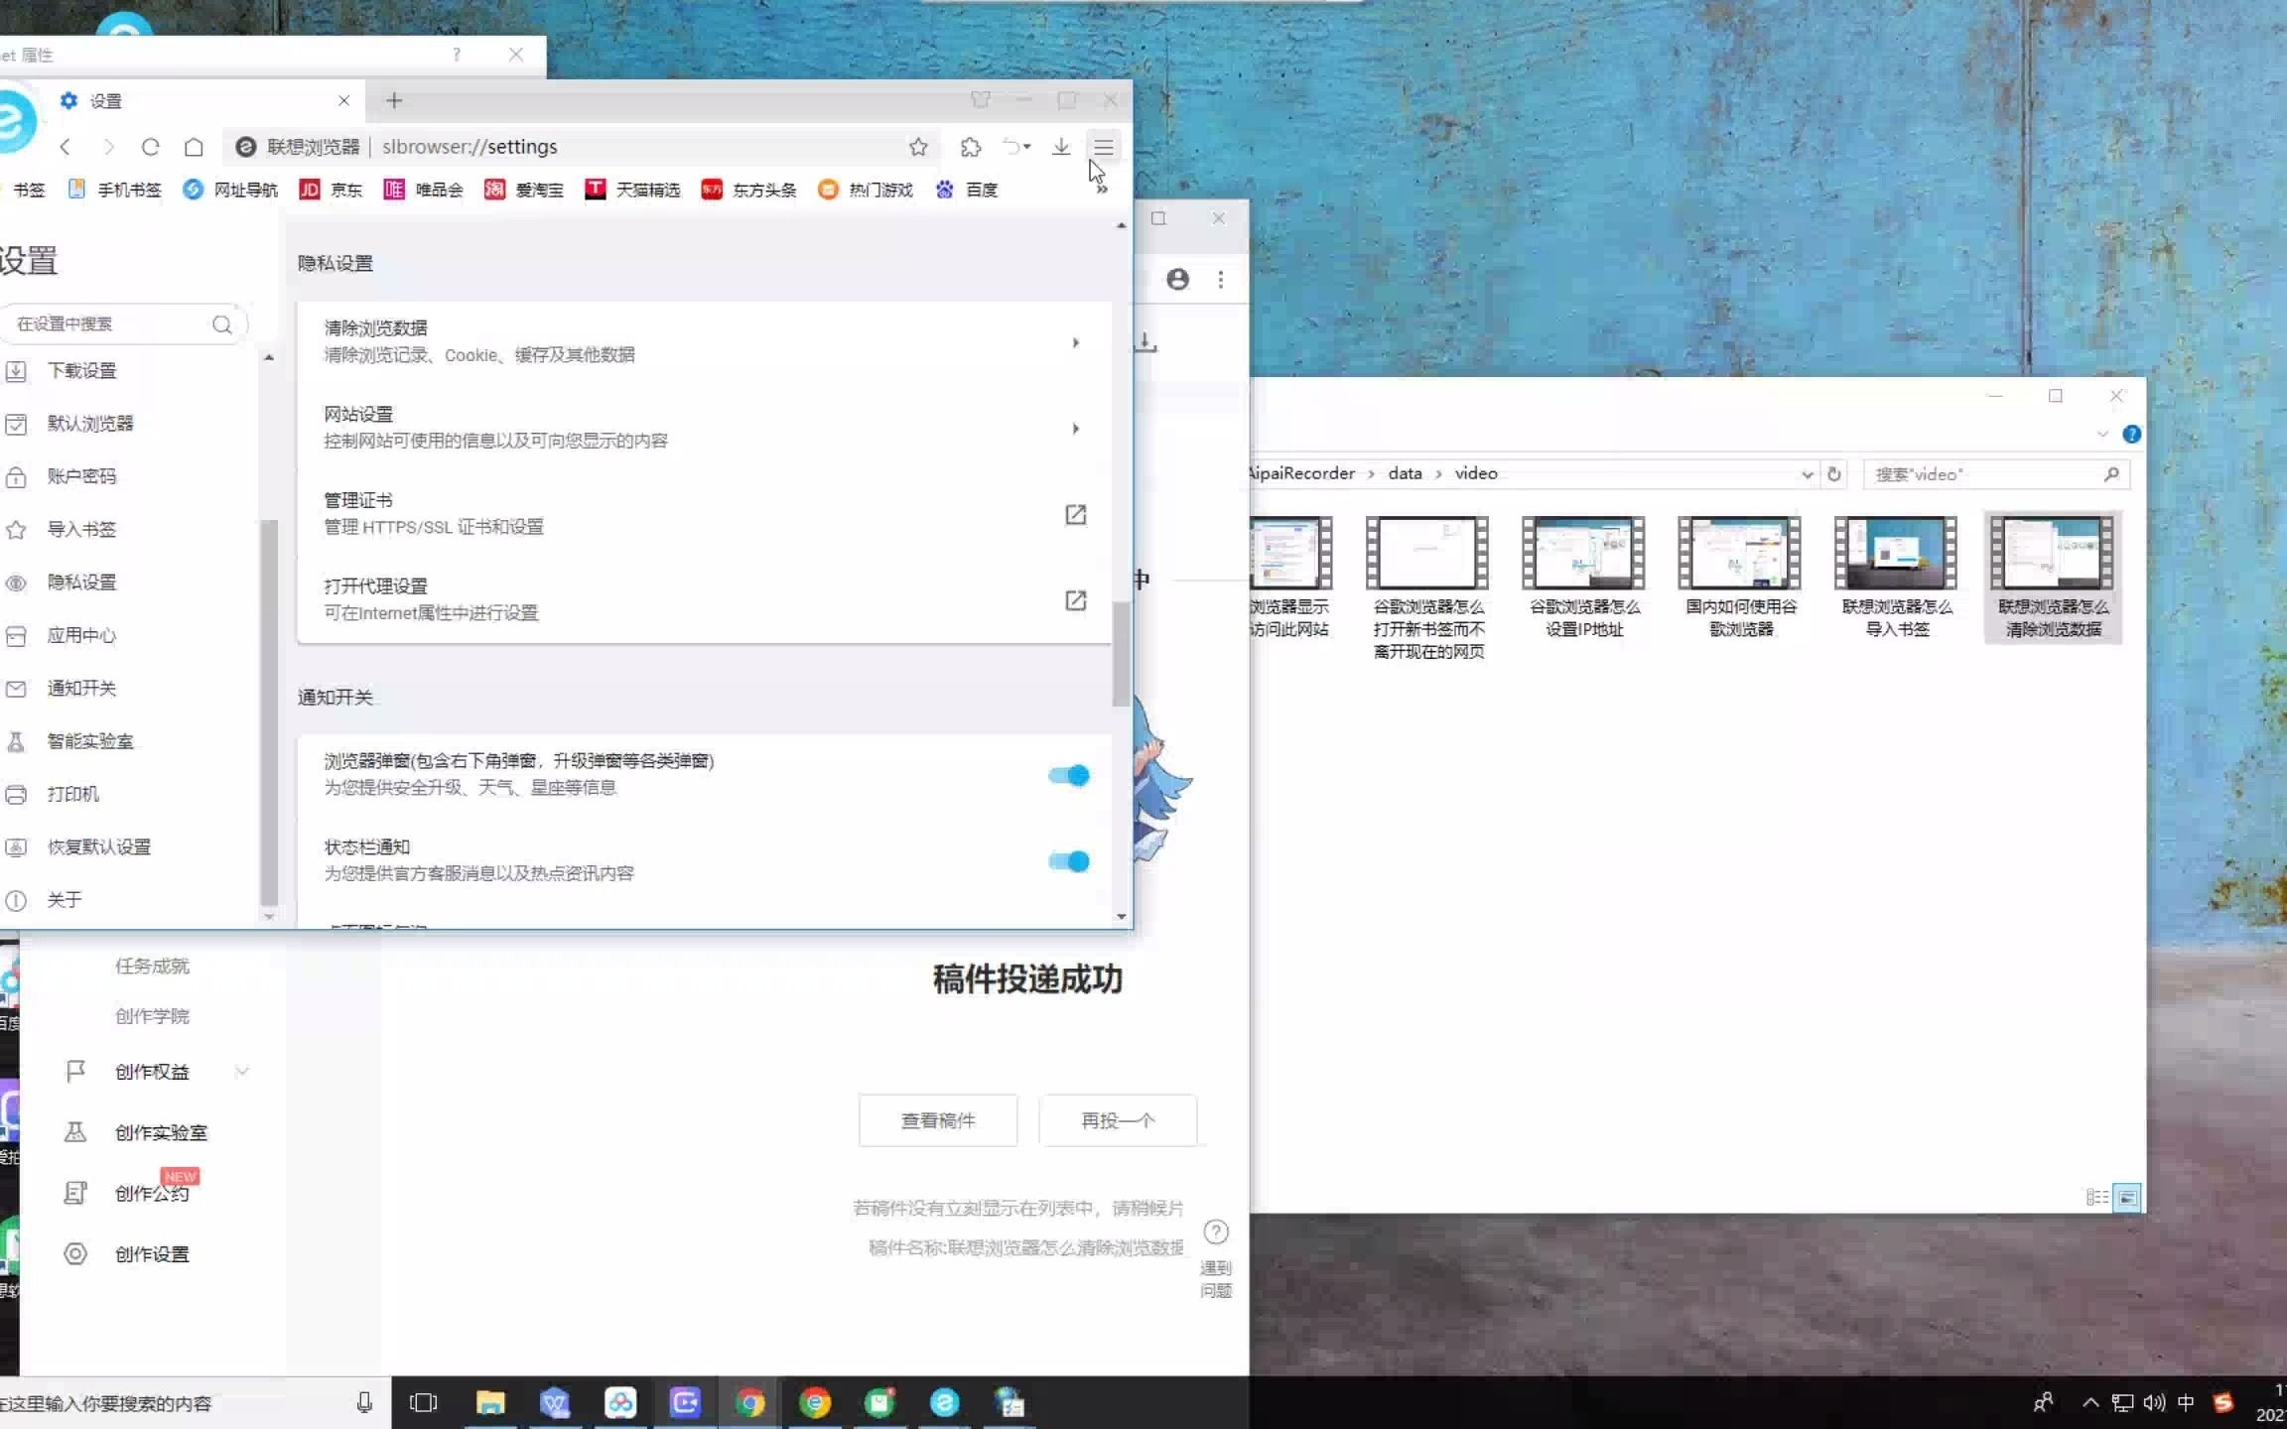Image resolution: width=2287 pixels, height=1429 pixels.
Task: Select 下载设置 in settings sidebar
Action: point(81,371)
